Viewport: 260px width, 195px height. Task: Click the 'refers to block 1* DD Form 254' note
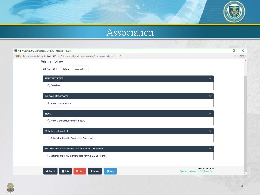pos(197,172)
